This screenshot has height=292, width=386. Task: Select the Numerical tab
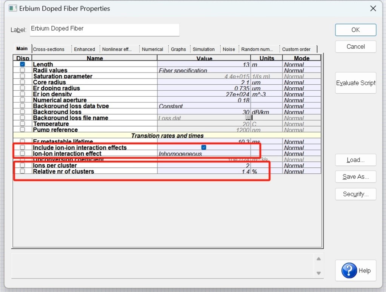pos(152,49)
